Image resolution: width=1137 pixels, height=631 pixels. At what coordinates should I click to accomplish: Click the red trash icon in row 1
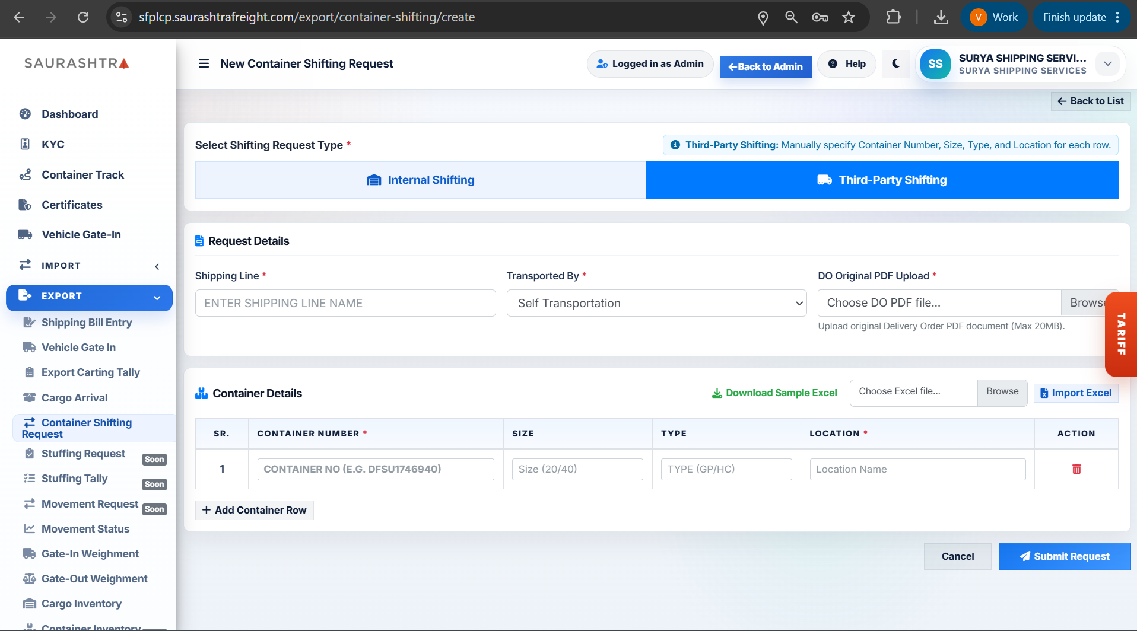click(x=1076, y=469)
